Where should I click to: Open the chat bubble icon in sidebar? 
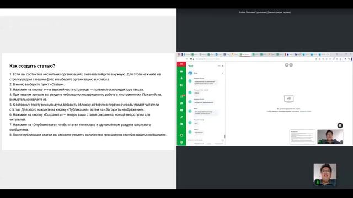point(181,103)
